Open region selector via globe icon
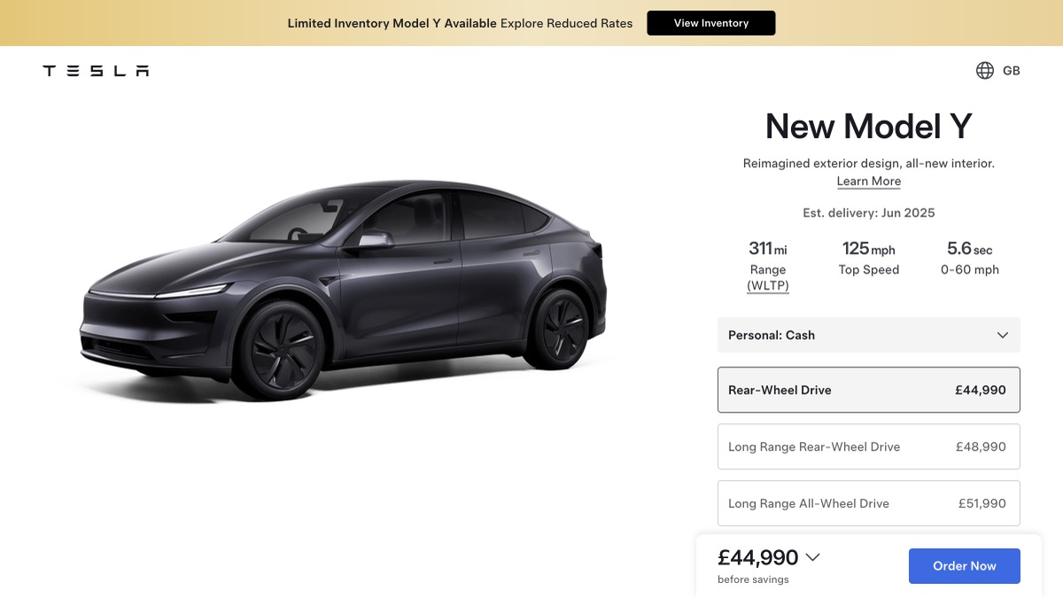The image size is (1063, 598). [x=984, y=71]
